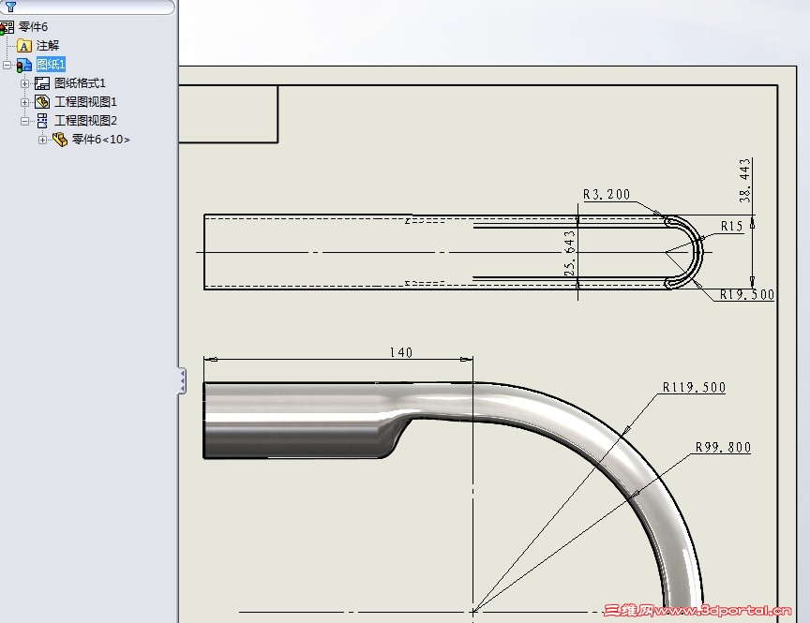Expand the 工程图视图1 node
This screenshot has height=623, width=810.
pyautogui.click(x=24, y=102)
